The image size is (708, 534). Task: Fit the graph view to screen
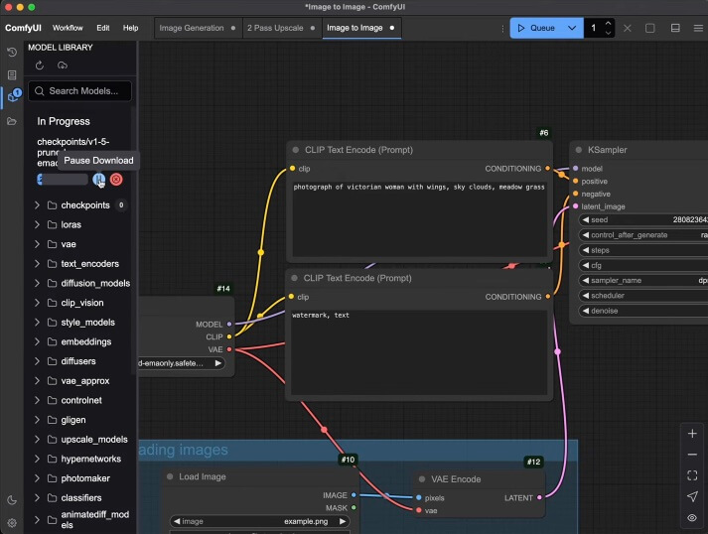coord(692,475)
